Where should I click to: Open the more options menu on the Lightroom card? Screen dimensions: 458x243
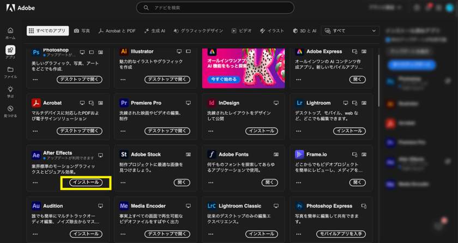[299, 131]
